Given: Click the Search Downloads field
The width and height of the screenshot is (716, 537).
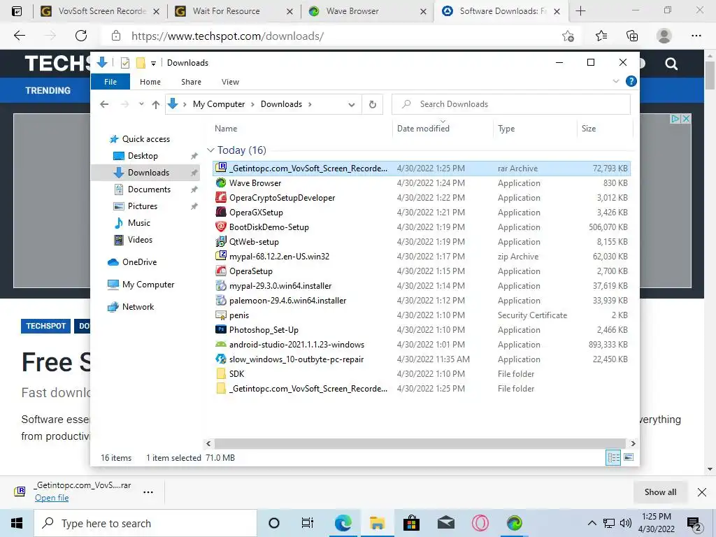Looking at the screenshot, I should coord(511,104).
